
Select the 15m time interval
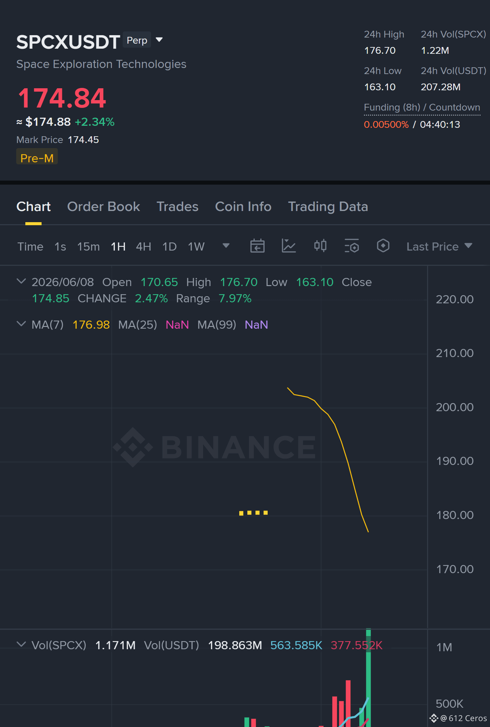[x=89, y=247]
